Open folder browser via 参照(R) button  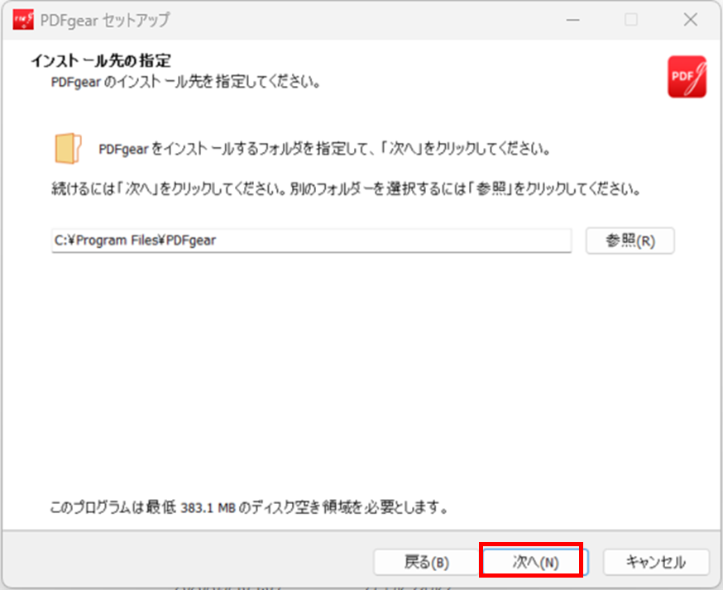click(x=630, y=240)
